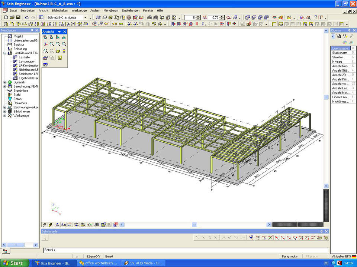Toggle Ebene XY in the status bar
The image size is (357, 267).
tap(93, 256)
